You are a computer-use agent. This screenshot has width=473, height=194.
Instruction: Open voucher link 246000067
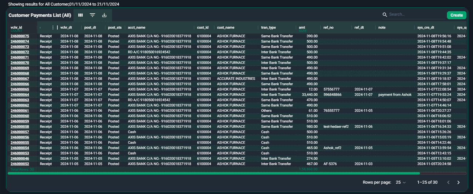point(20,79)
